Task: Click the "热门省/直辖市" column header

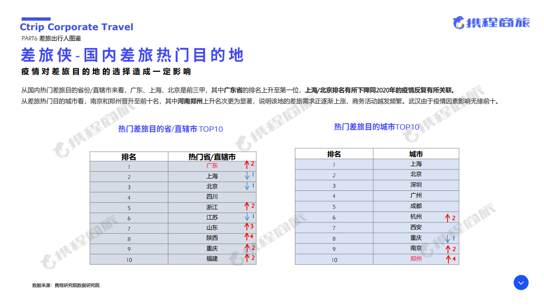Action: (212, 157)
